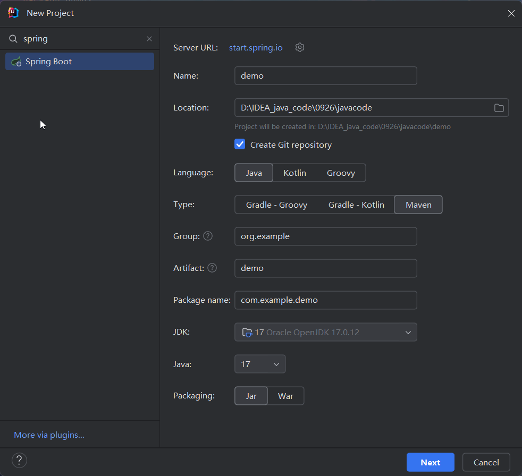Focus the Artifact input field
This screenshot has height=476, width=522.
click(325, 268)
